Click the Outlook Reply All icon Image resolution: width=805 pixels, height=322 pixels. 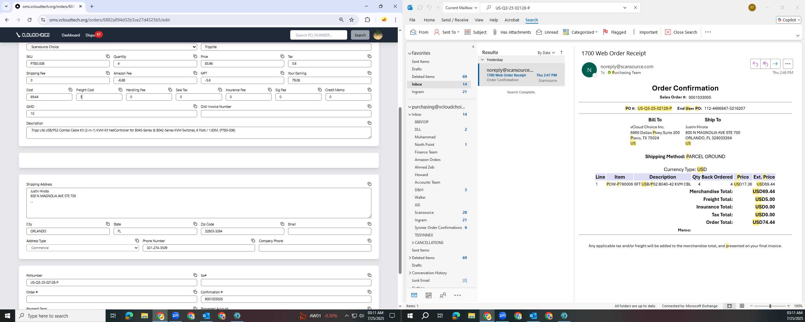(765, 64)
